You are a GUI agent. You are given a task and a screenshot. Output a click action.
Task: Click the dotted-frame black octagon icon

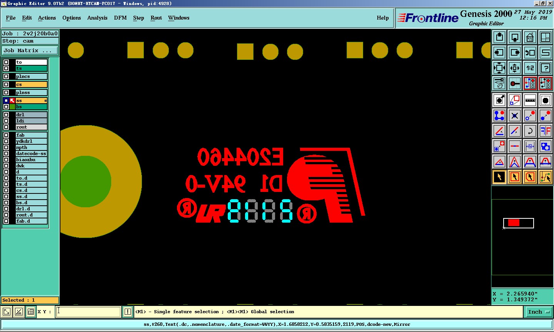(546, 100)
